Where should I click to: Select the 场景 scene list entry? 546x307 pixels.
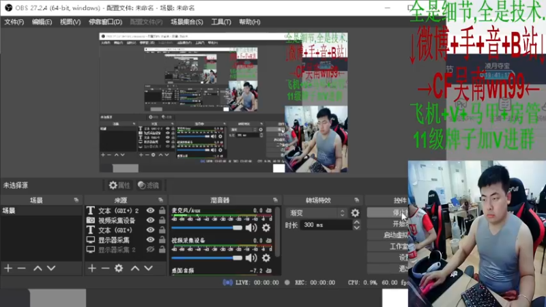41,211
